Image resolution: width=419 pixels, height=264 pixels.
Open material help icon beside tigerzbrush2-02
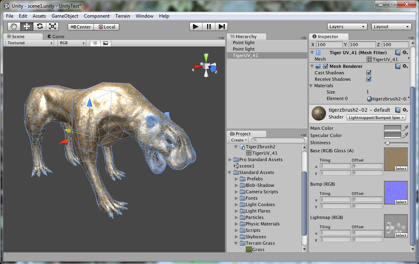tap(398, 110)
